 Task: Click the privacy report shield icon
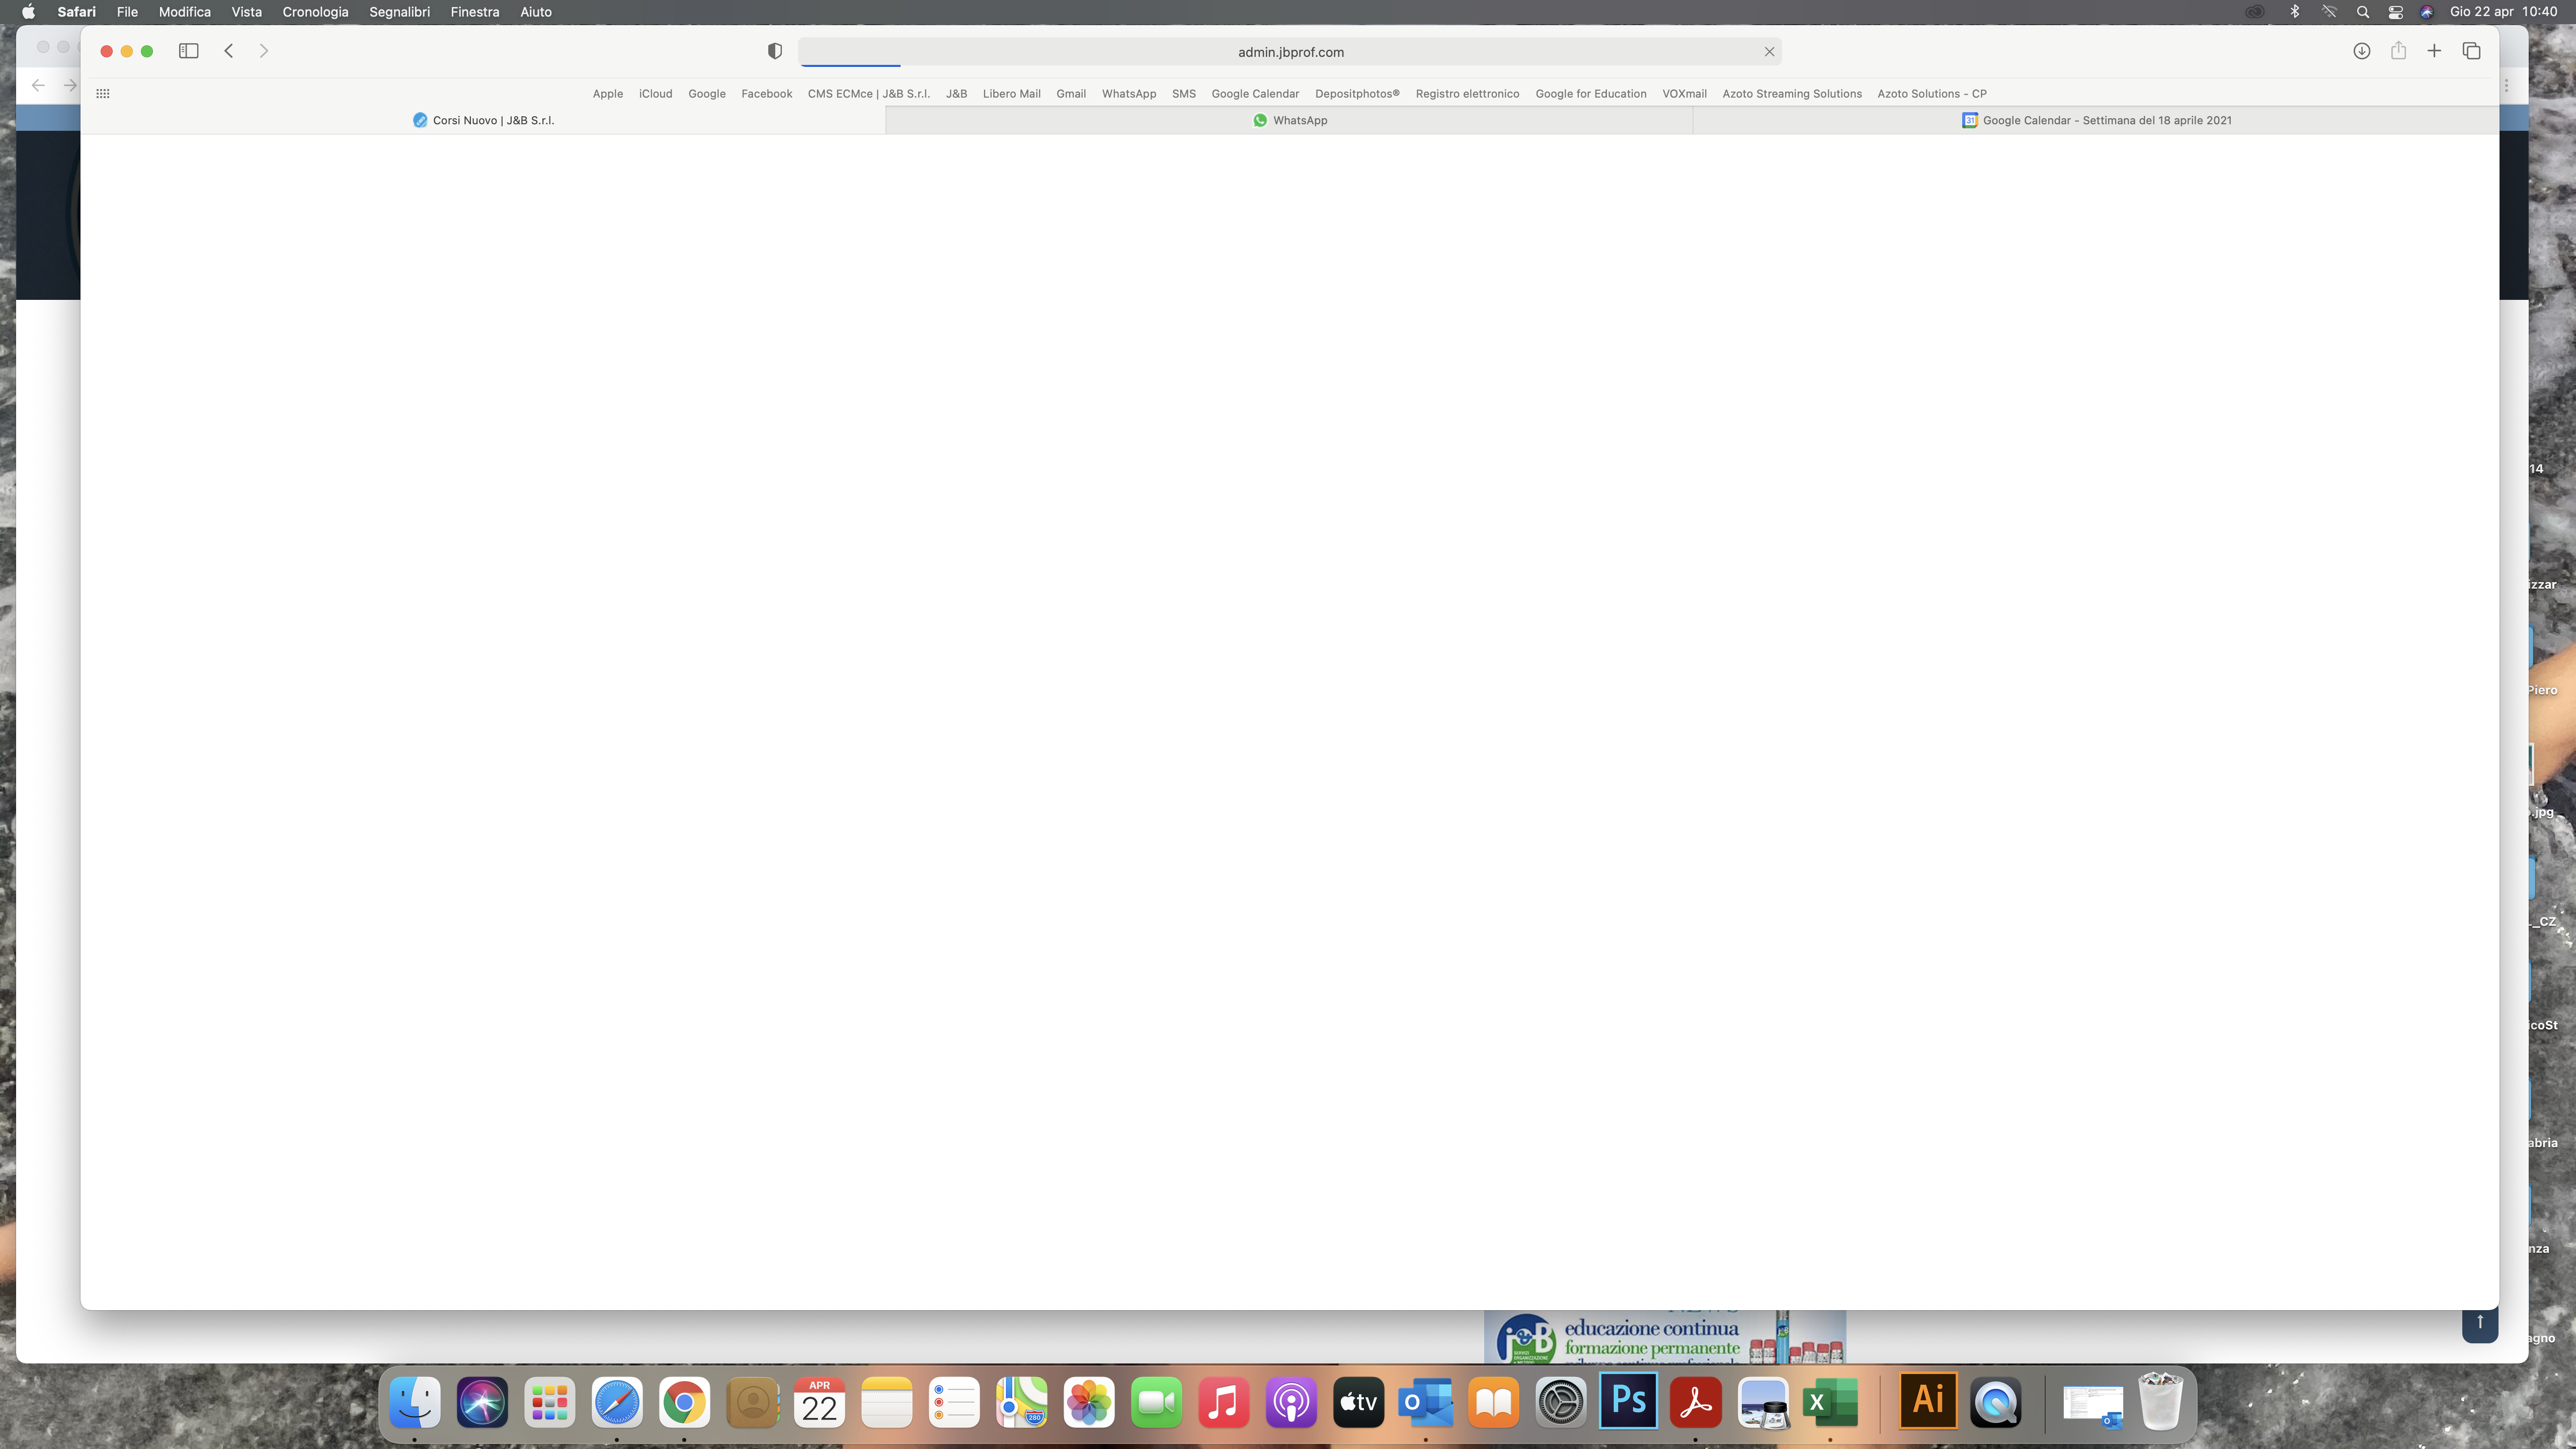click(x=774, y=51)
